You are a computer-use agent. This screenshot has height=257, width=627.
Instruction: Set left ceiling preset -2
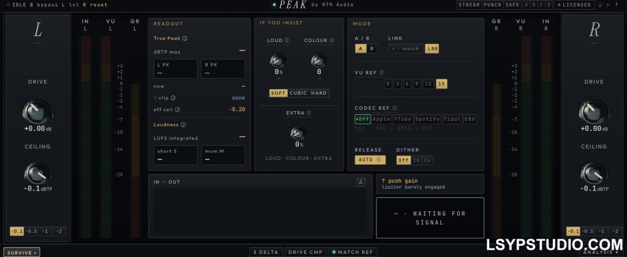point(59,231)
